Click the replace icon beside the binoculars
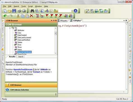Screen dimensions: 133x102 click(37, 11)
